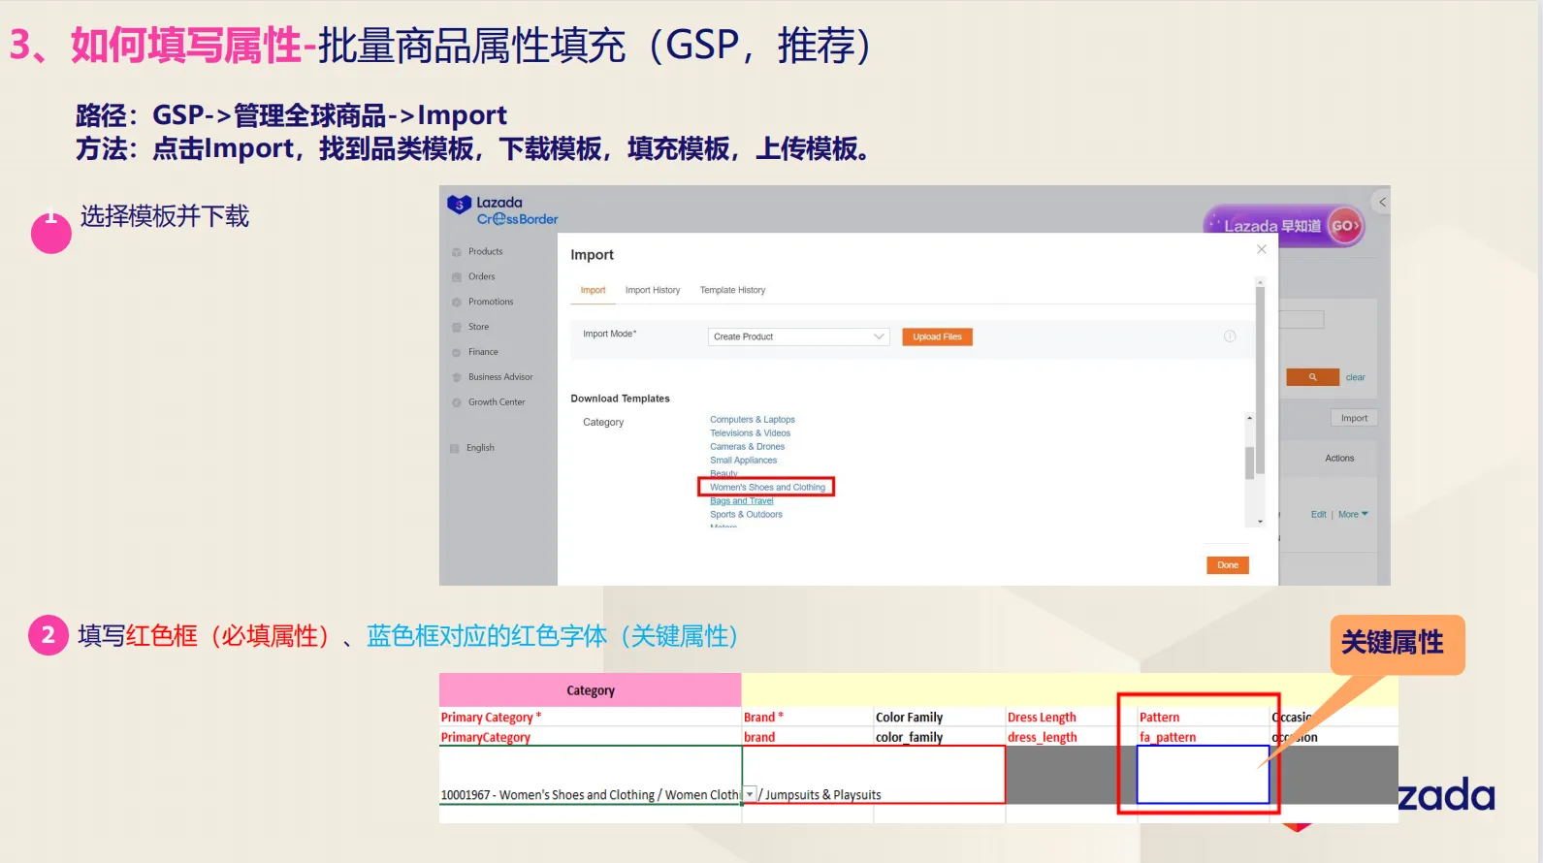
Task: Open the Create Product import mode dropdown
Action: click(x=799, y=336)
